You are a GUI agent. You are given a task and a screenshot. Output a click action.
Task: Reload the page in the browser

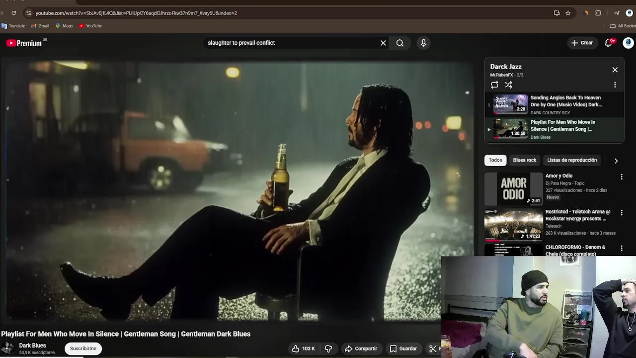(13, 13)
